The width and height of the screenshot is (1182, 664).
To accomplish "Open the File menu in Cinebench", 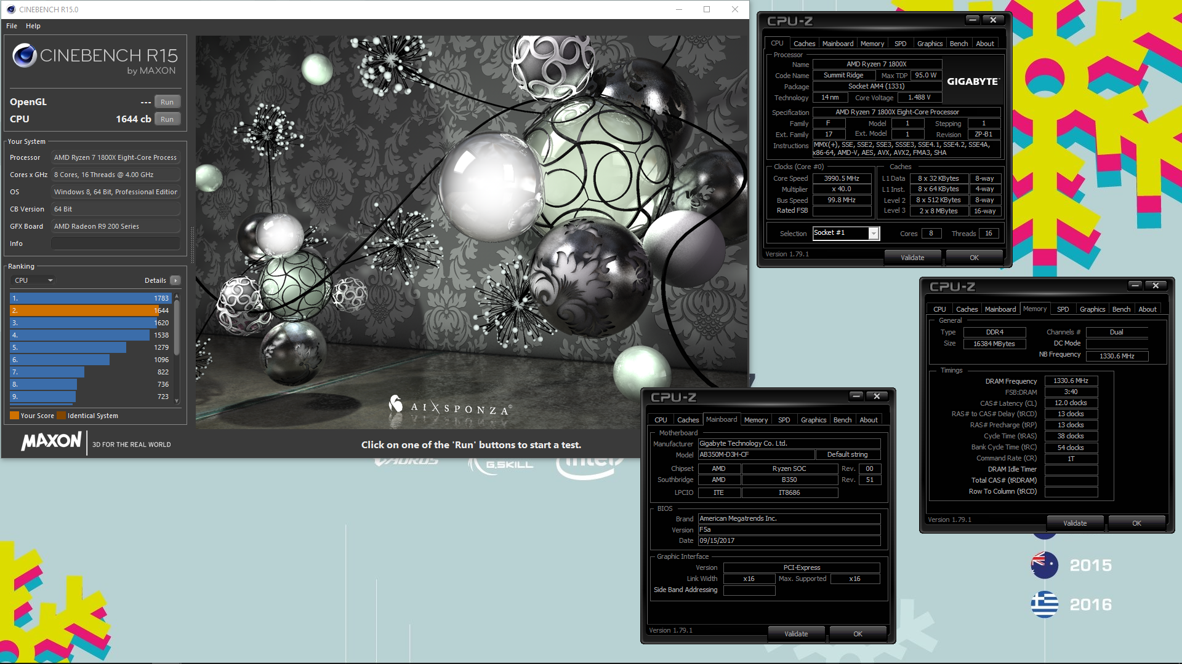I will click(x=12, y=26).
